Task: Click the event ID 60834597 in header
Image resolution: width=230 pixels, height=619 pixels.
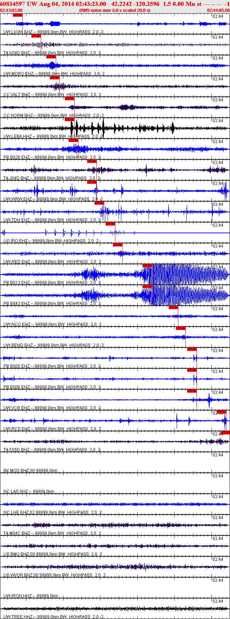Action: click(13, 4)
